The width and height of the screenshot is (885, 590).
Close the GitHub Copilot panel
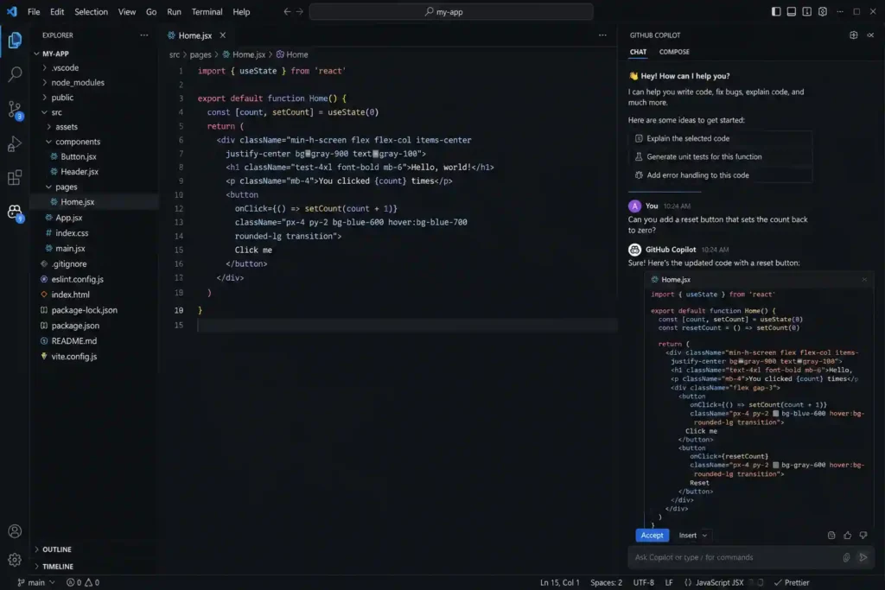click(x=870, y=35)
